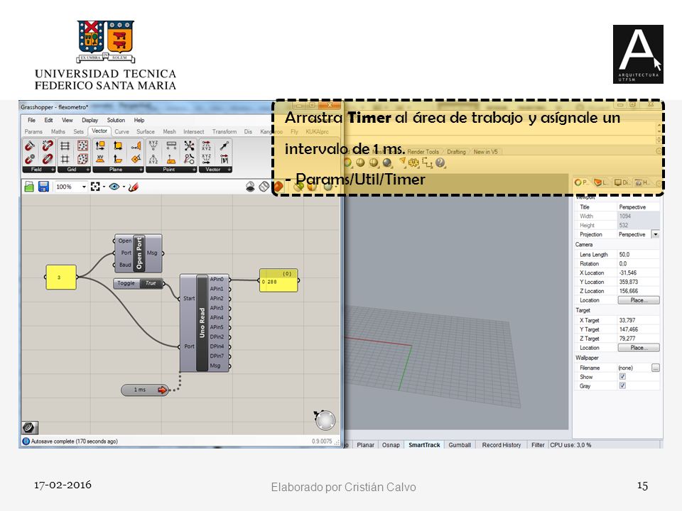The image size is (682, 511).
Task: Activate the red Sketch tool icon
Action: [133, 187]
